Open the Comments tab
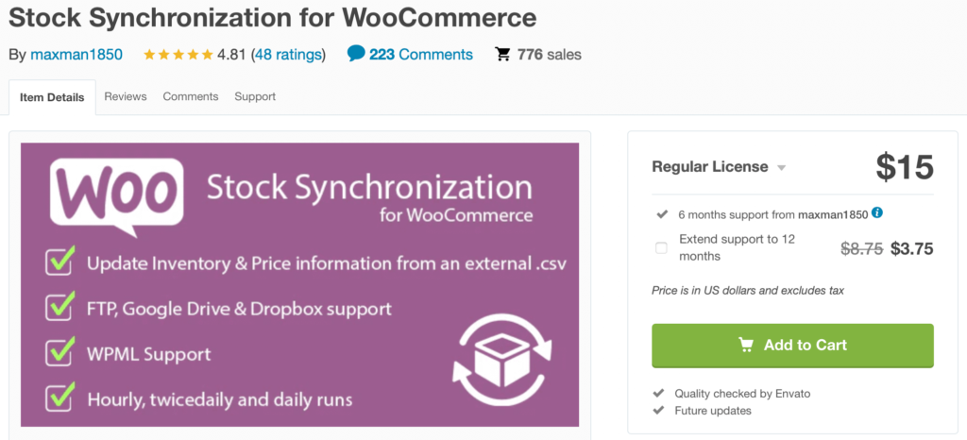The width and height of the screenshot is (967, 440). [x=191, y=96]
